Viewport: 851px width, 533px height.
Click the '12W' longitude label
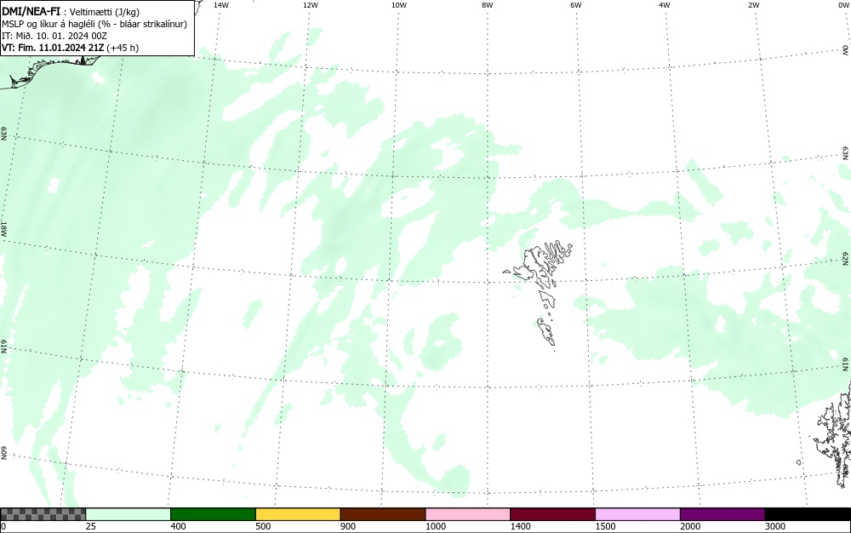point(311,5)
